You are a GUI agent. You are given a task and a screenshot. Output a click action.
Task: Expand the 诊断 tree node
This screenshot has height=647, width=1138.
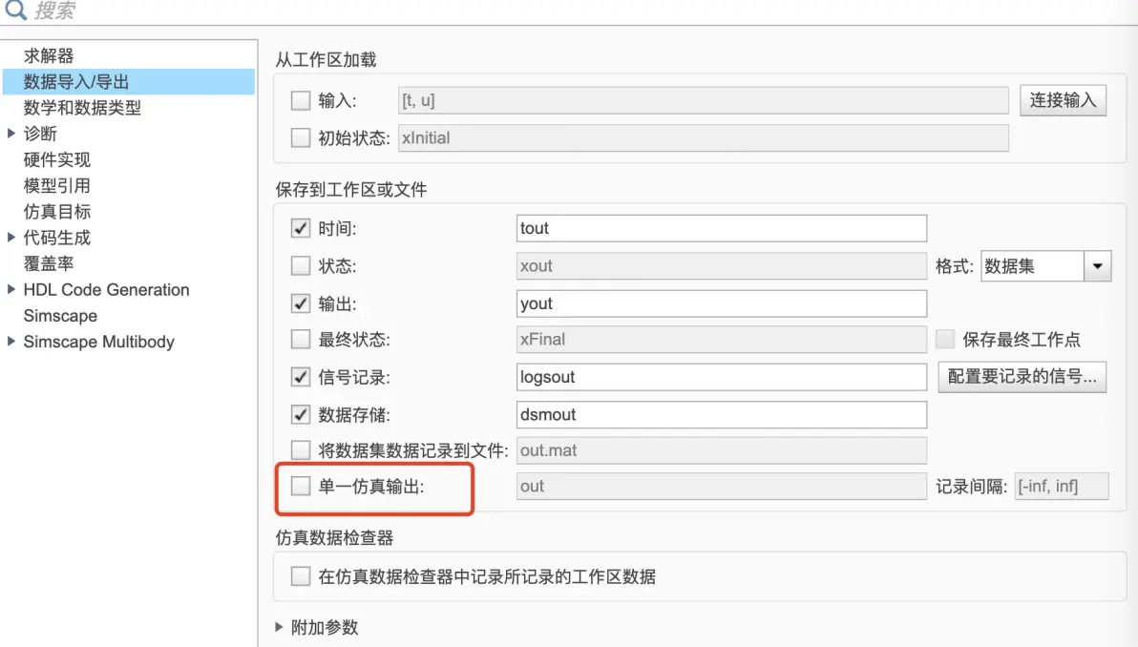(11, 133)
